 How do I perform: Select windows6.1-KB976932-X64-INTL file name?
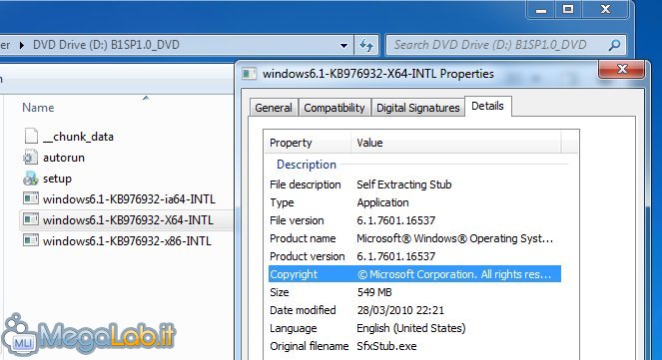[128, 219]
